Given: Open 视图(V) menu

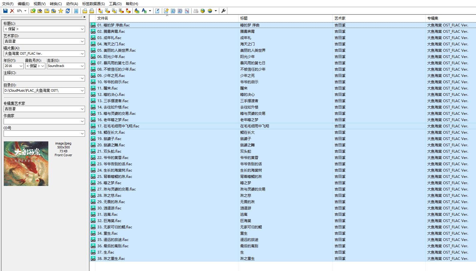Looking at the screenshot, I should tap(39, 4).
